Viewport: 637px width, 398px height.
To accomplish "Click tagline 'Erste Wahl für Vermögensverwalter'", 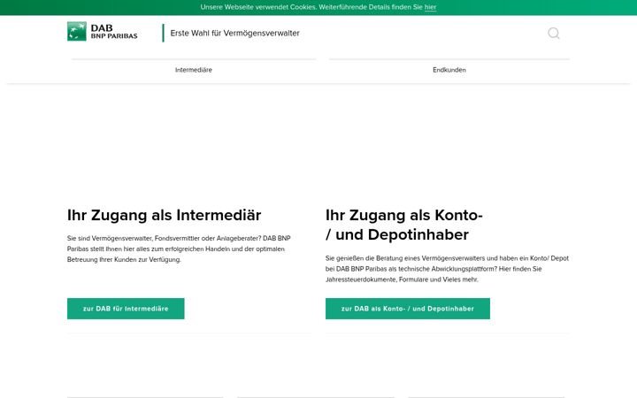I will 234,34.
